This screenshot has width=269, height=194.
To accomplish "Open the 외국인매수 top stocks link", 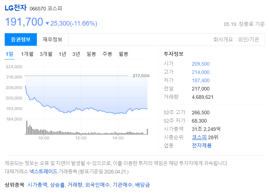I will 97,185.
